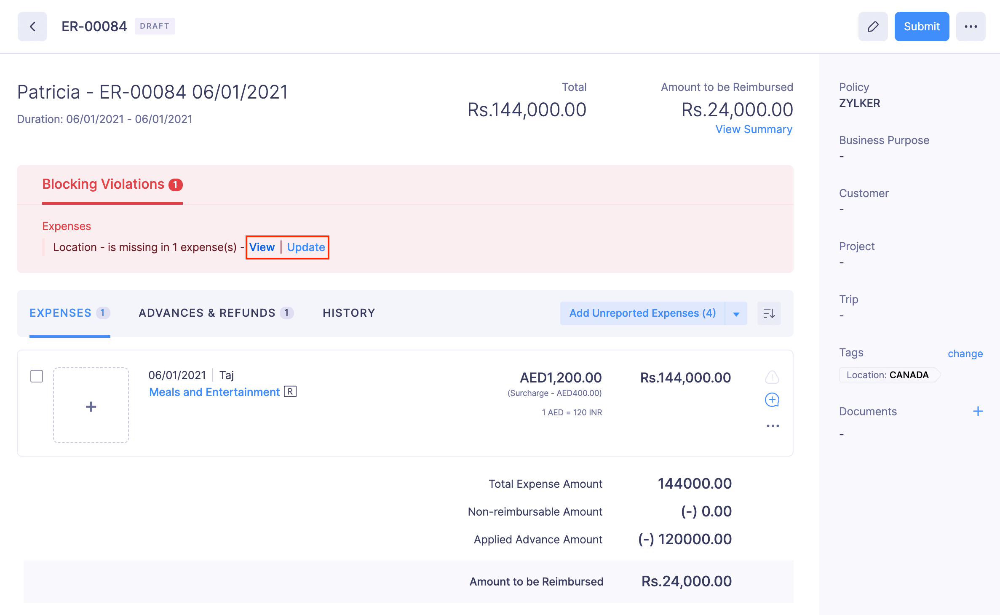Open the header three-dot more menu
This screenshot has width=1000, height=615.
click(x=971, y=27)
